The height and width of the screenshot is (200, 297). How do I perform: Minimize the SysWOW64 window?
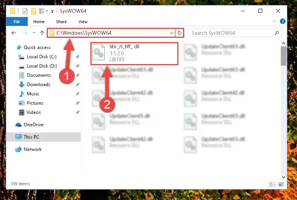[x=243, y=11]
